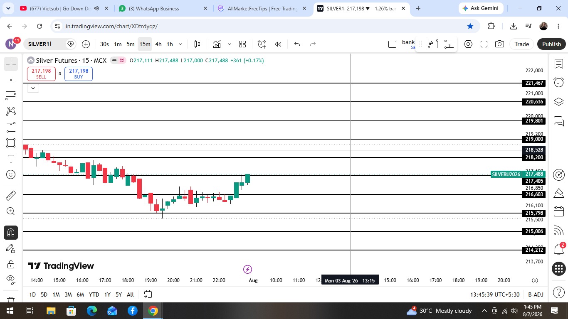This screenshot has height=319, width=568.
Task: Expand the time interval dropdown
Action: pos(180,44)
